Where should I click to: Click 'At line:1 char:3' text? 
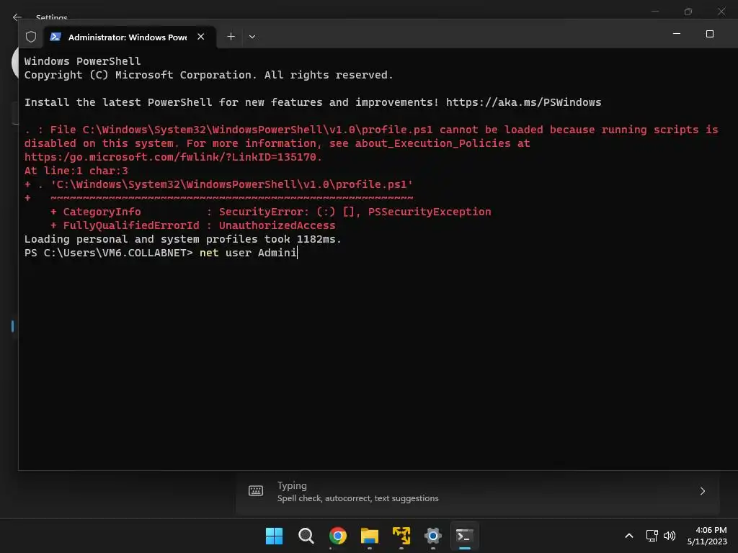(x=76, y=171)
